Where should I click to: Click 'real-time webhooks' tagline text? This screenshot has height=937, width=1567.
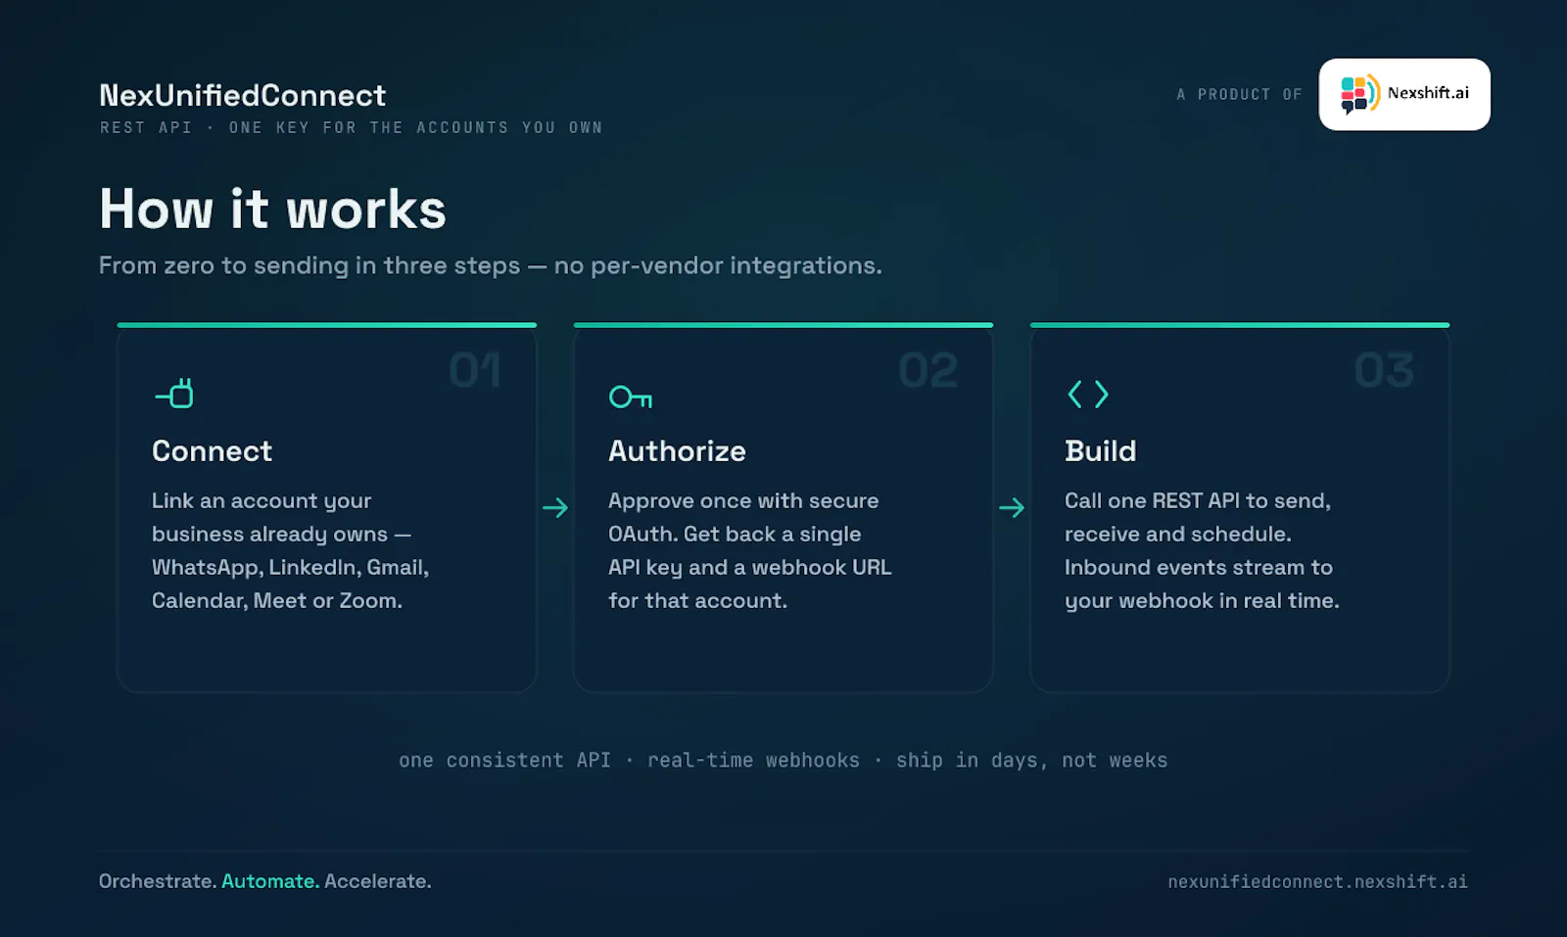click(x=753, y=761)
